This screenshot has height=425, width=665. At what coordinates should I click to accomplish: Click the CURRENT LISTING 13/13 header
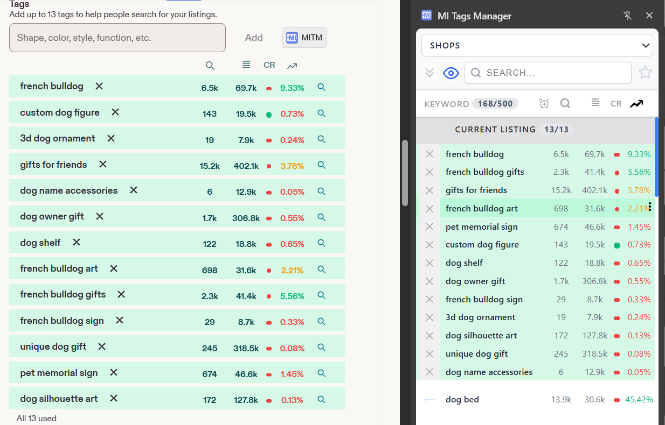pyautogui.click(x=515, y=129)
